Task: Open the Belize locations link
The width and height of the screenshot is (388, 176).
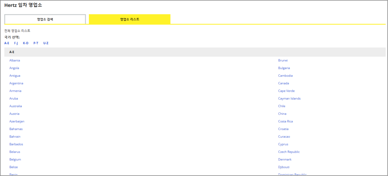Action: (x=14, y=167)
